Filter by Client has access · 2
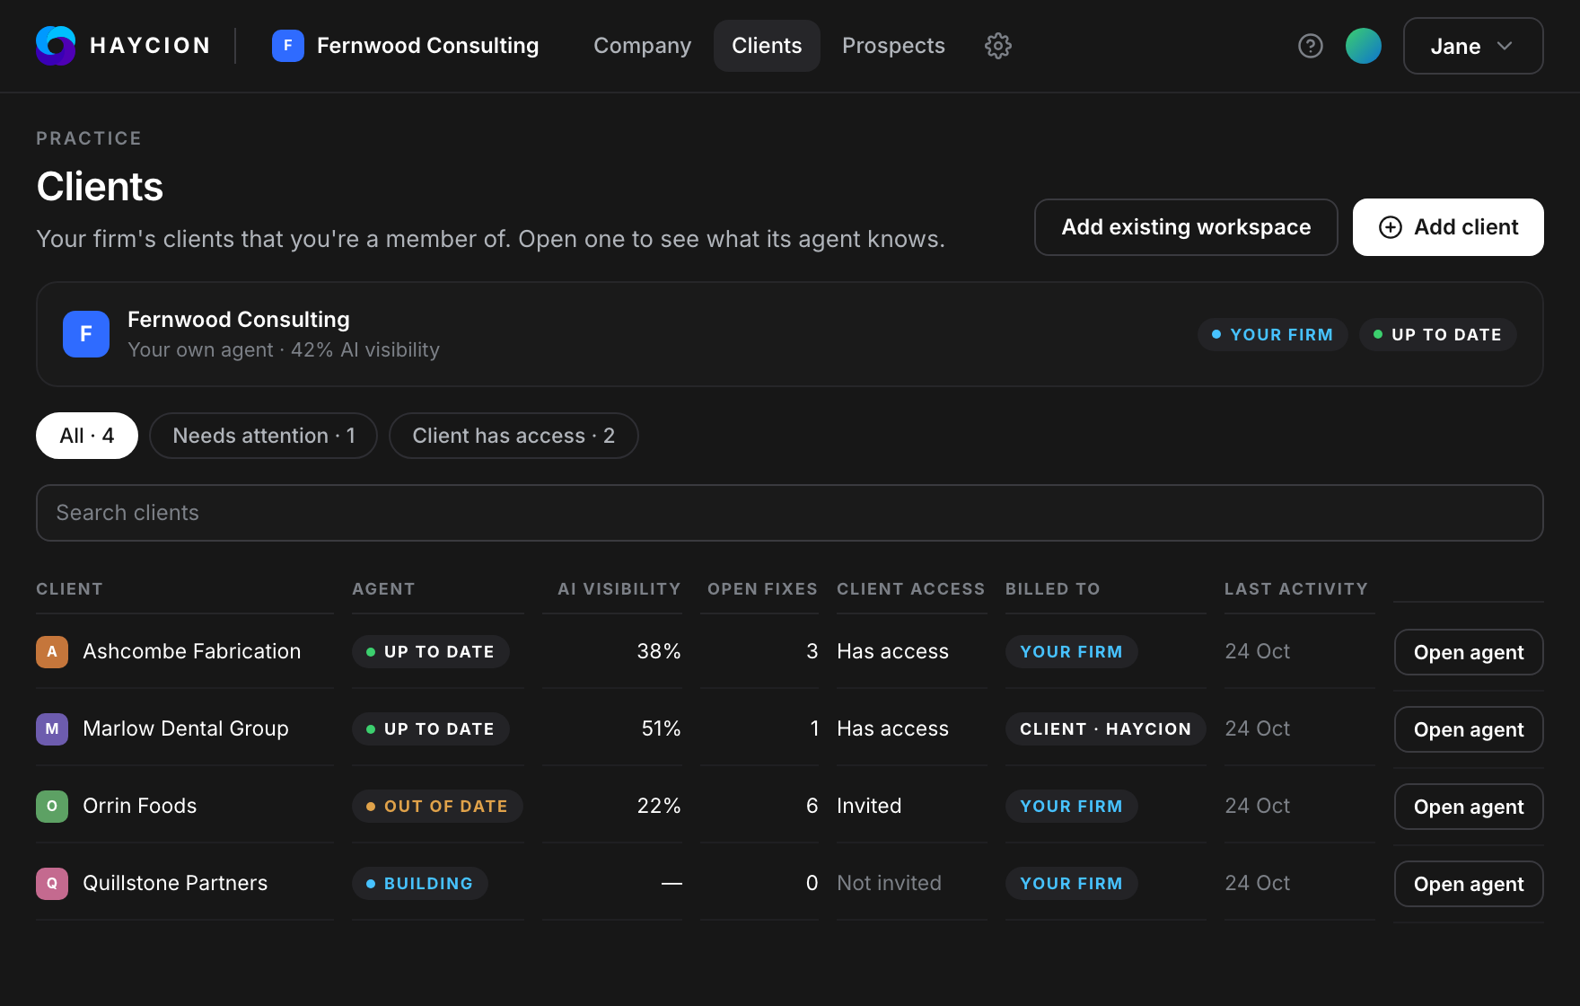Screen dimensions: 1580x1006 pos(513,436)
